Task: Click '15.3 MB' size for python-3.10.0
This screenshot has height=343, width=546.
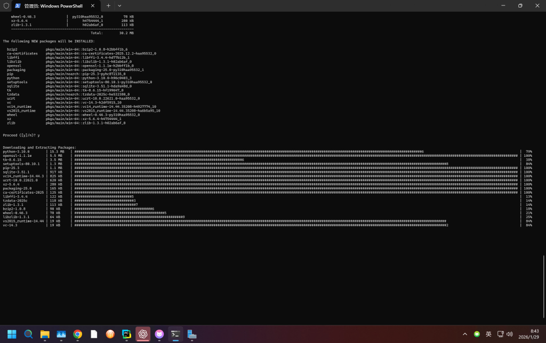Action: 57,152
